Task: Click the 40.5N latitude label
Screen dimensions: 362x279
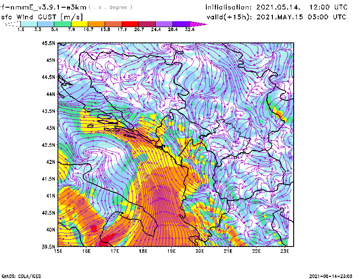Action: pos(48,213)
